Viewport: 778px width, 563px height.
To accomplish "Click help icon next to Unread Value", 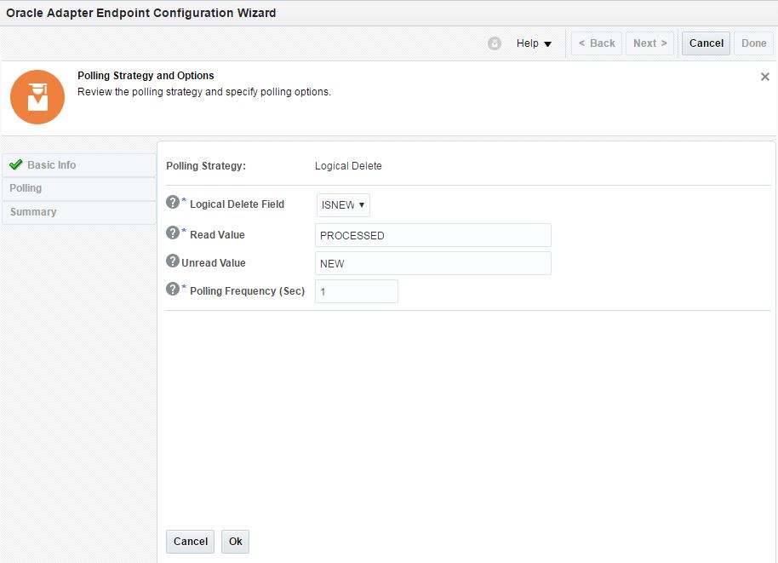I will [173, 261].
